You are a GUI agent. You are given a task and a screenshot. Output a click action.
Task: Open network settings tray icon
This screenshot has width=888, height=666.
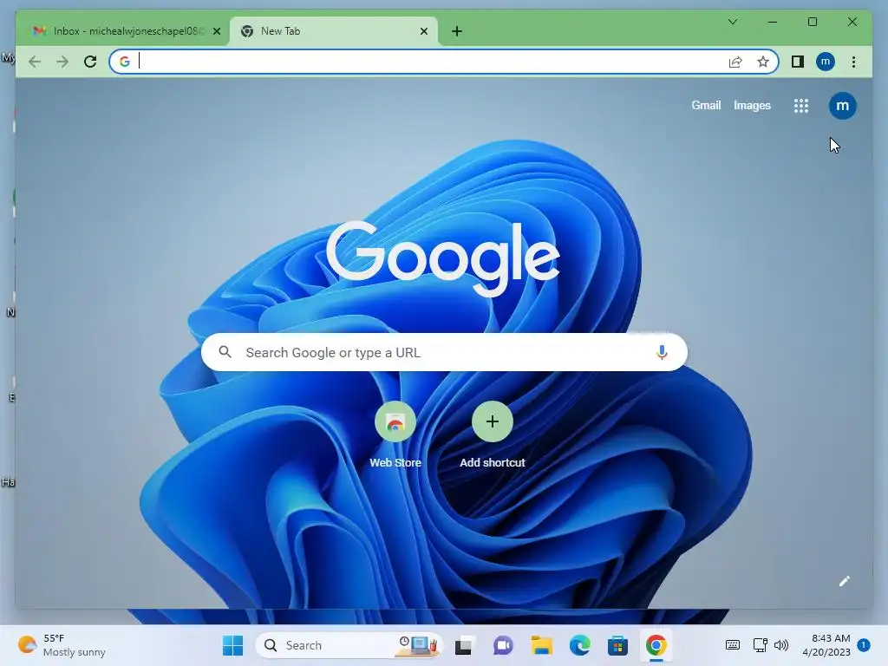tap(760, 645)
